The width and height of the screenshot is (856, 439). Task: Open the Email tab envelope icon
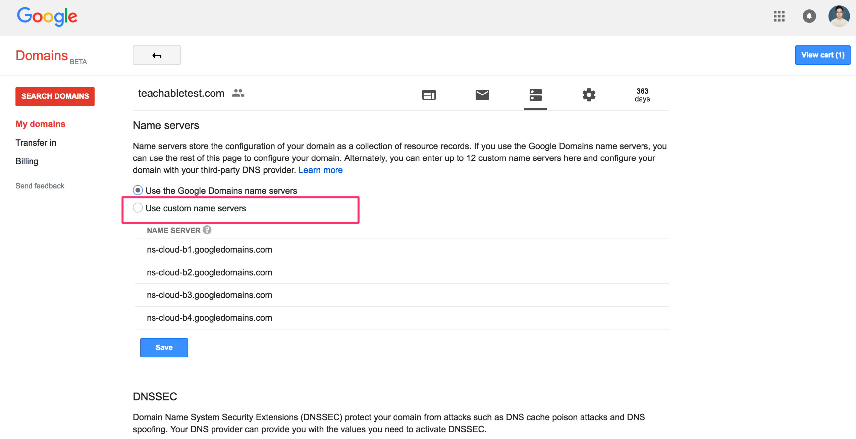pos(482,95)
